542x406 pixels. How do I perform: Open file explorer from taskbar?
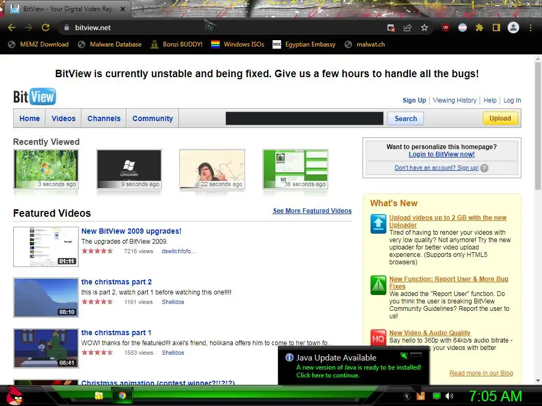pyautogui.click(x=99, y=395)
